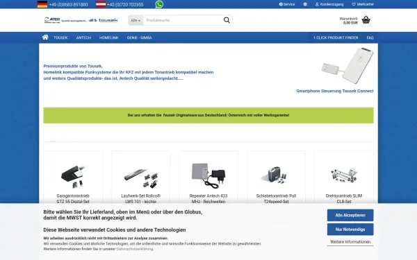Click the German flag icon
417x260 pixels.
[42, 4]
